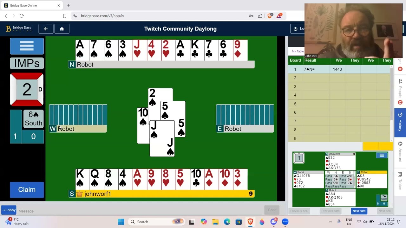The image size is (406, 228).
Task: Open the Windows Start menu
Action: (x=121, y=222)
